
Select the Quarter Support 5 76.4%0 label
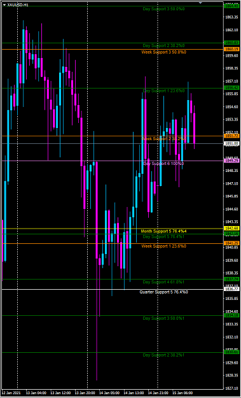click(x=163, y=292)
